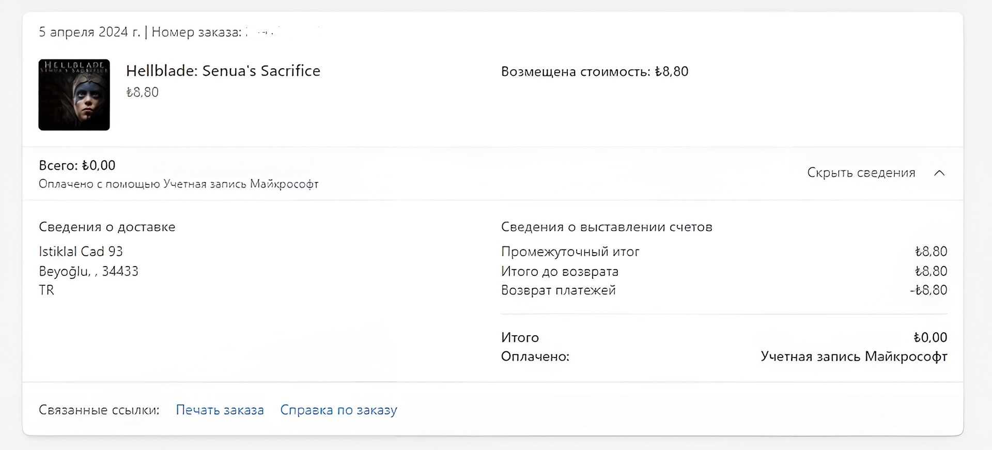Viewport: 992px width, 450px height.
Task: Click the 'Итого до возврата' row label
Action: point(559,271)
